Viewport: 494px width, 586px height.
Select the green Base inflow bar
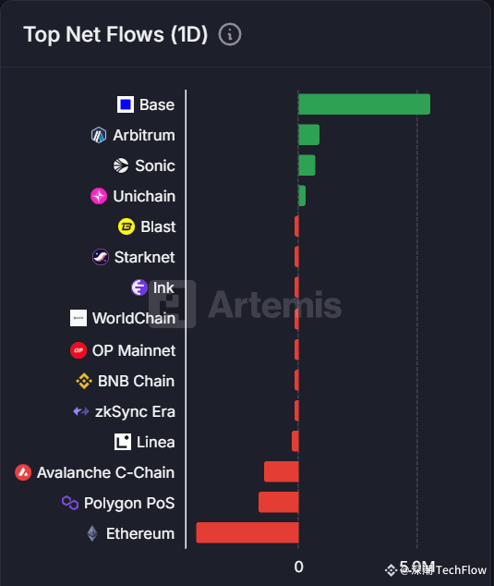tap(365, 104)
